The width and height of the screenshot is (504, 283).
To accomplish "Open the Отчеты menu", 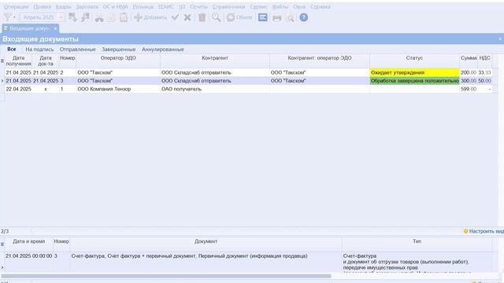I will (x=198, y=7).
